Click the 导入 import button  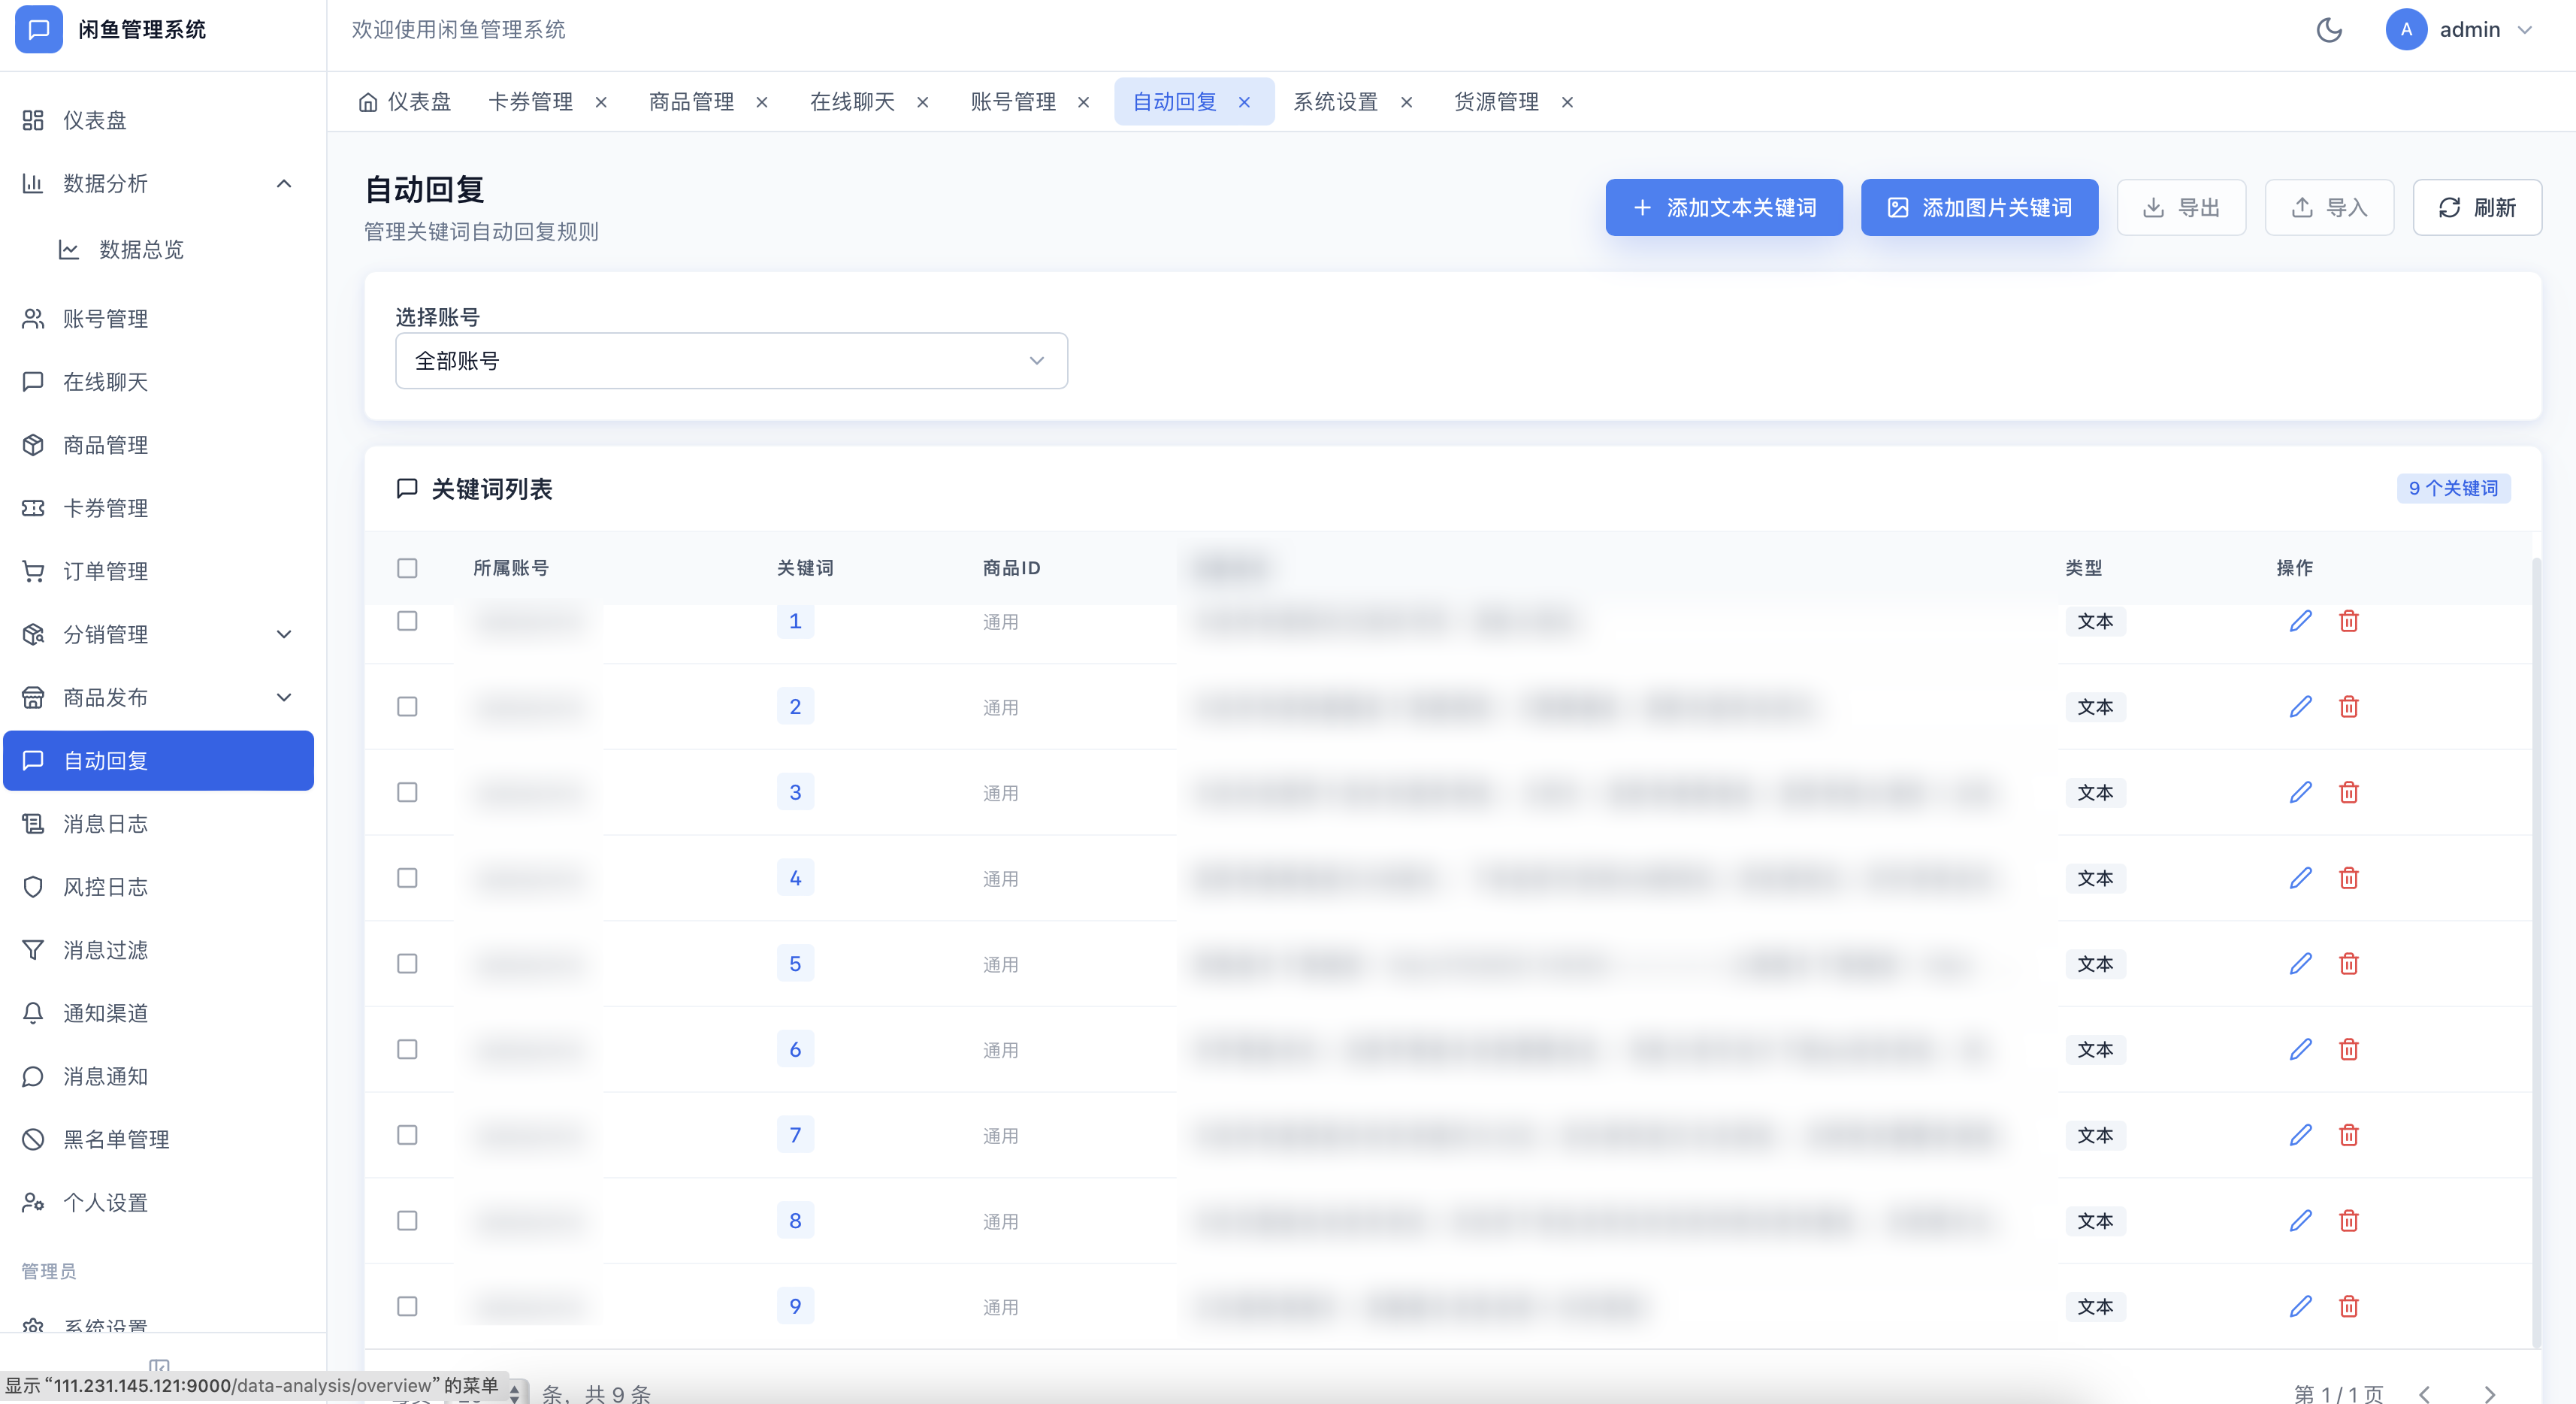[x=2329, y=208]
